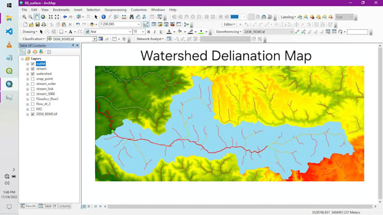Select the Zoom In tool
The height and width of the screenshot is (215, 383).
24,17
